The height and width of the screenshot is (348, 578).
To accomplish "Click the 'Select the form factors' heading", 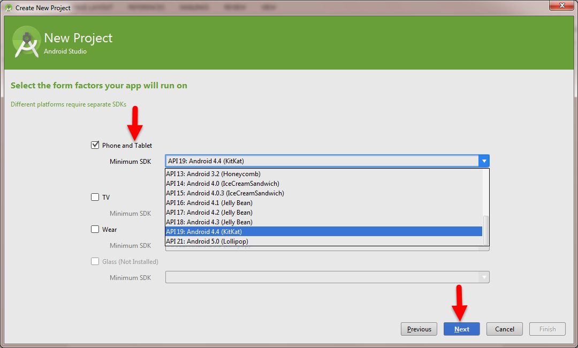I will point(99,86).
